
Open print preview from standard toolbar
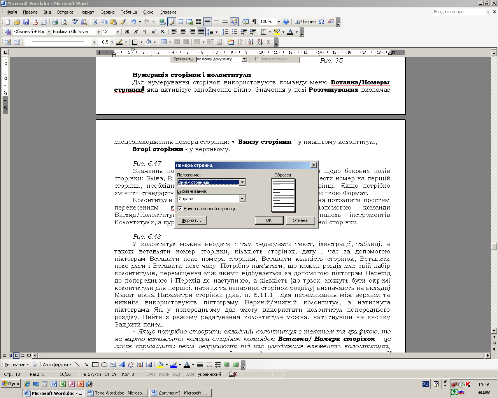pos(64,22)
